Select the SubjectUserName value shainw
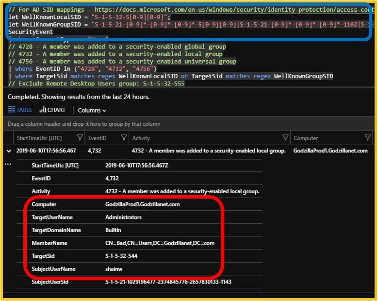Screen dimensions: 378x301 (x=114, y=269)
